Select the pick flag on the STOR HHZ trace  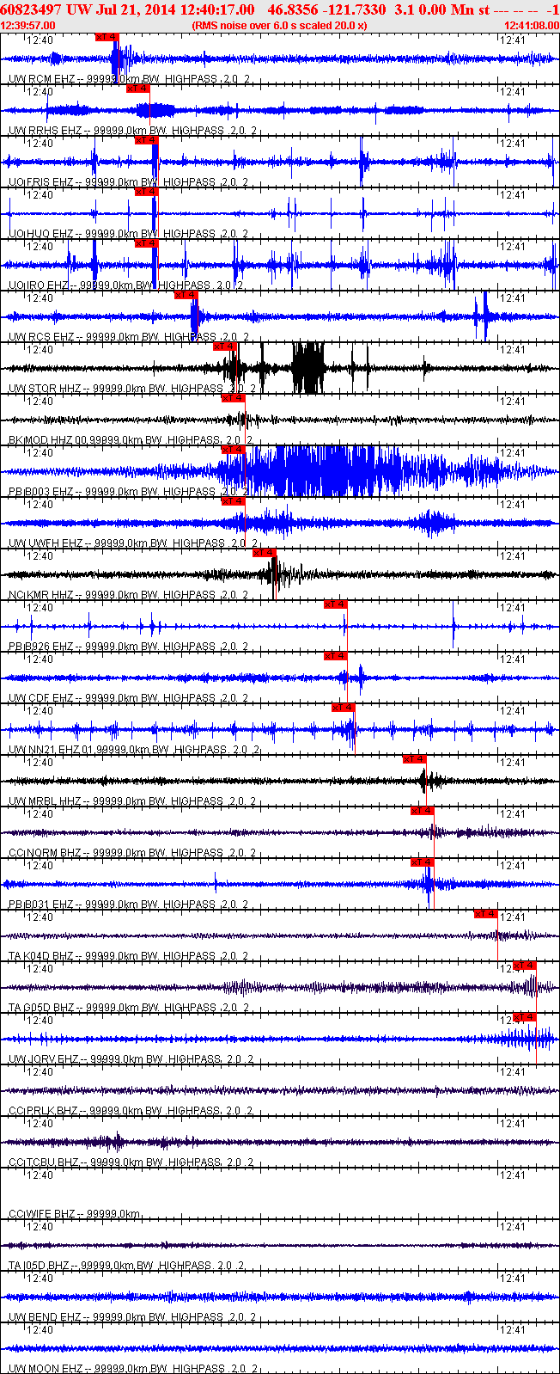(225, 347)
